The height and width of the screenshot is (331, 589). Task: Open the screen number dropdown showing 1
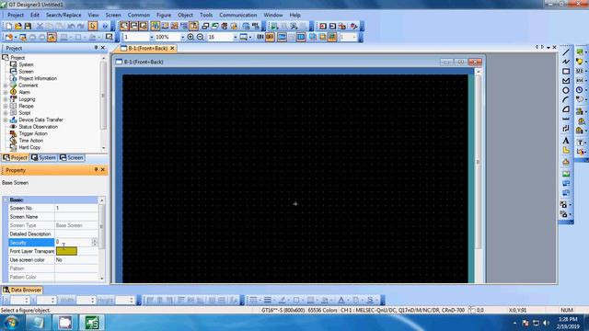coord(152,37)
